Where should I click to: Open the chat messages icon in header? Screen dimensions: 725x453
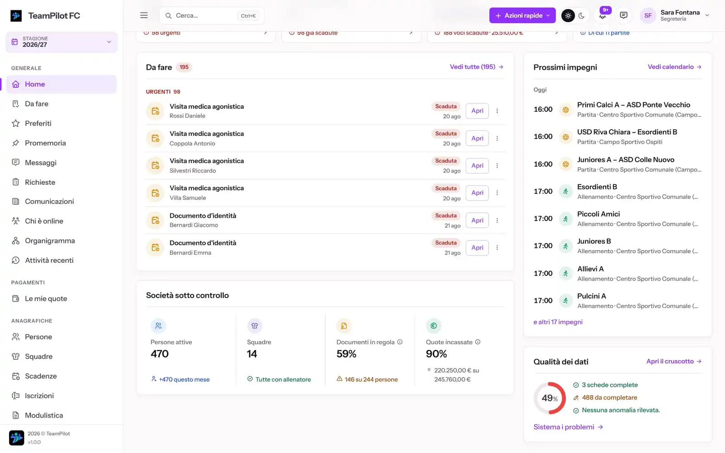point(623,15)
